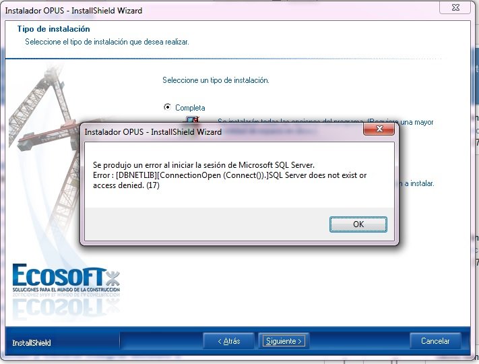Click the Ecosoft tagline under the logo
The height and width of the screenshot is (364, 479).
coord(65,289)
